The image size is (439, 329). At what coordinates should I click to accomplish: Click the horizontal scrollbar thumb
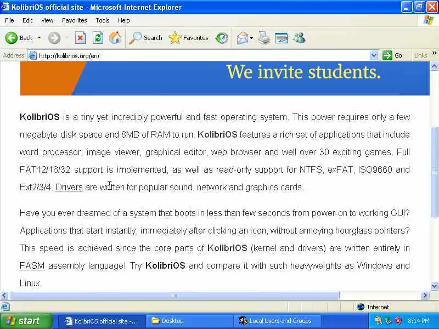174,295
